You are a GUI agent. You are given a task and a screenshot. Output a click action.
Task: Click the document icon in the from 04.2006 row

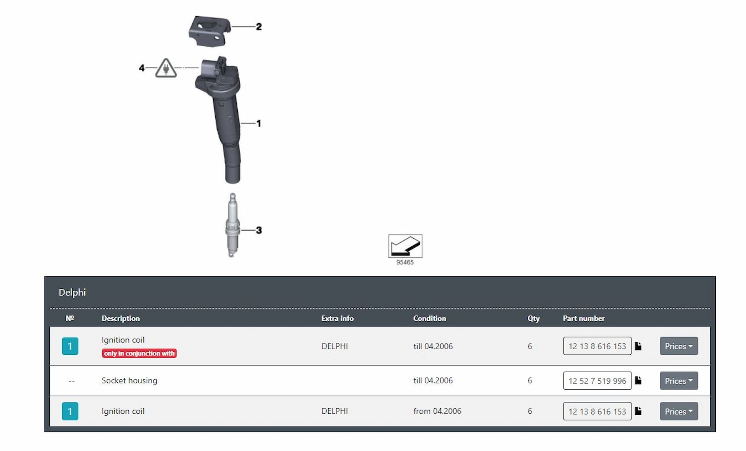click(x=638, y=411)
